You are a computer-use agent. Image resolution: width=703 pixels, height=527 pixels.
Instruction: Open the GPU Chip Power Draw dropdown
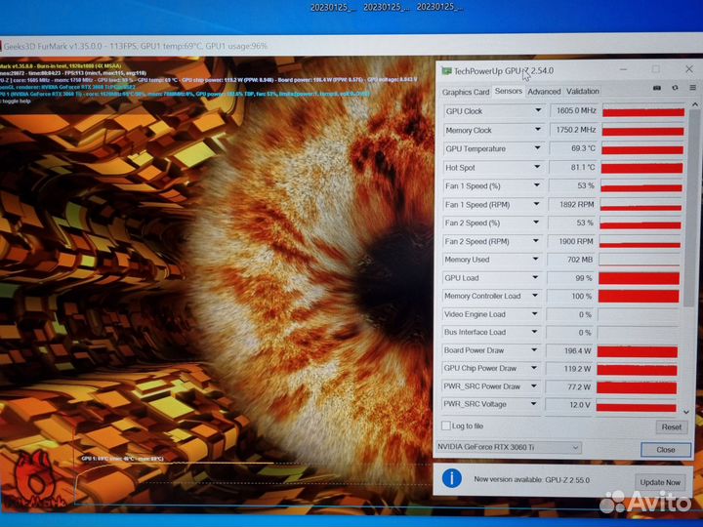pos(534,368)
